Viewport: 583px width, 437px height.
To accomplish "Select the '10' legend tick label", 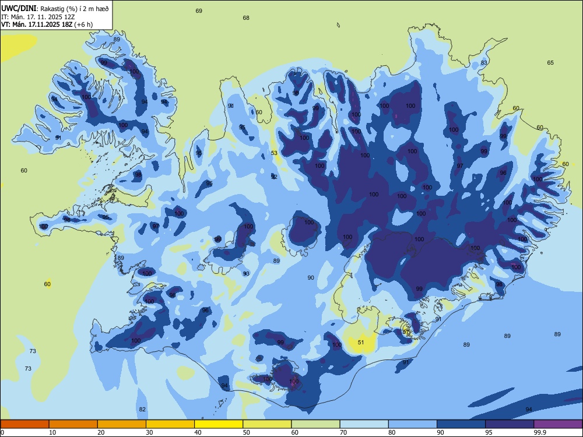I will pos(52,432).
